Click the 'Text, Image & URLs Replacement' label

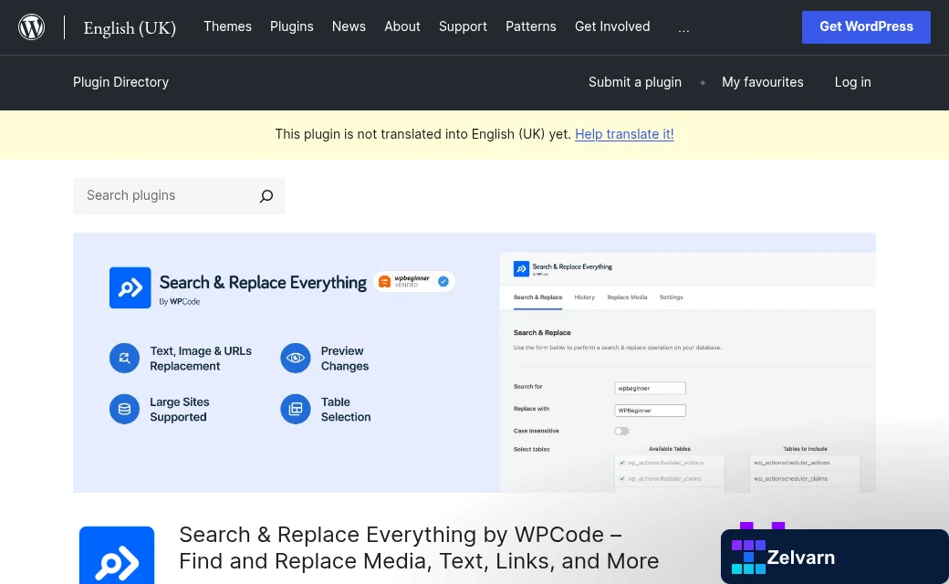(201, 359)
